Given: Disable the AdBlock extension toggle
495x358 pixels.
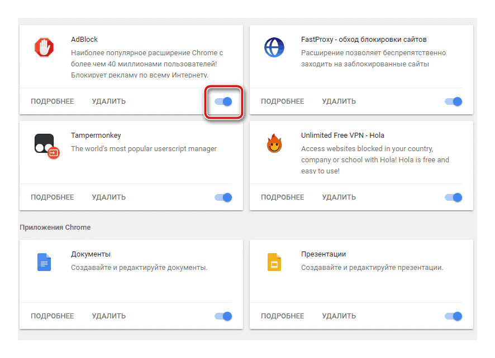Looking at the screenshot, I should pos(223,101).
